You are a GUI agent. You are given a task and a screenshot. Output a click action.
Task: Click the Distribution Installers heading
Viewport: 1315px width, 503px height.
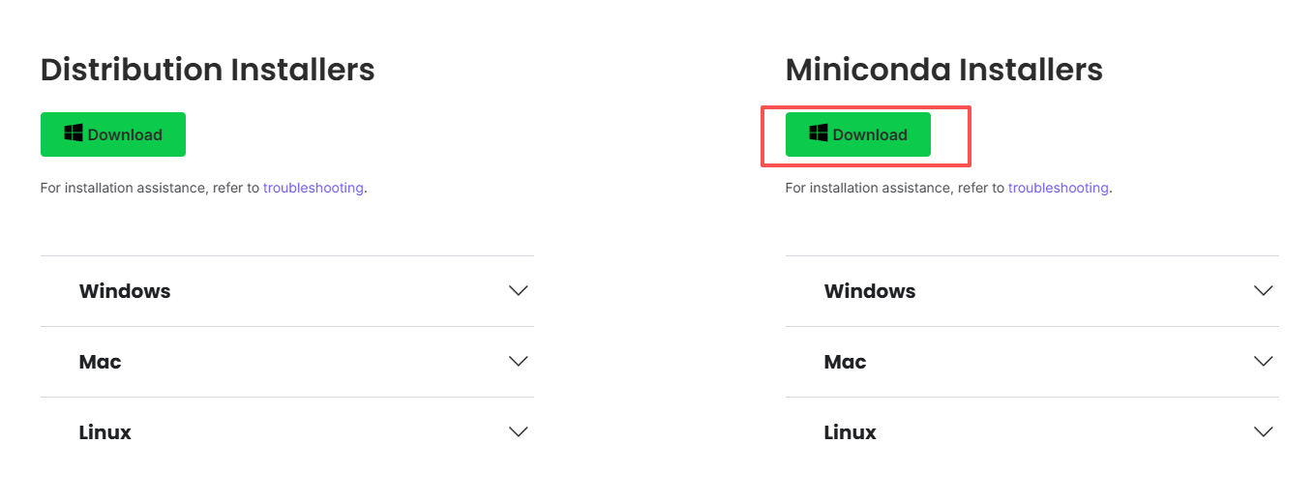pyautogui.click(x=208, y=70)
